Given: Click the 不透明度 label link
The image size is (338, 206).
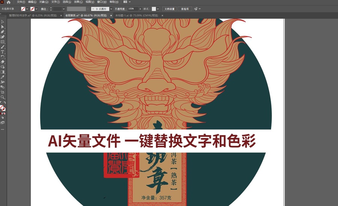Looking at the screenshot, I should coord(120,9).
